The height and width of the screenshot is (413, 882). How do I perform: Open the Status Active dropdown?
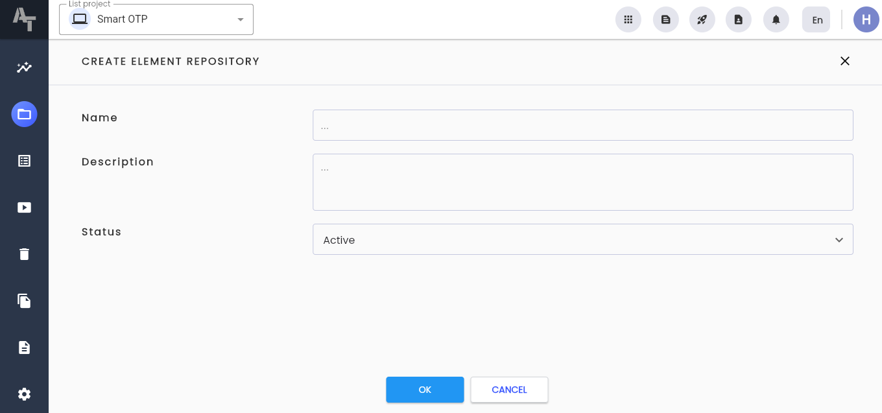click(582, 239)
